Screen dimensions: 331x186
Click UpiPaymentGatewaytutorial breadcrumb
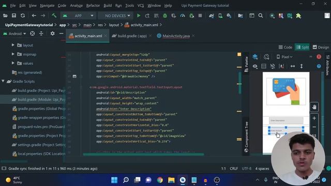29,25
